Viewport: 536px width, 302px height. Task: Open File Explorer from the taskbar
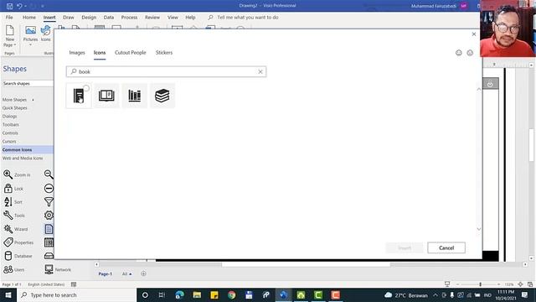pyautogui.click(x=197, y=294)
